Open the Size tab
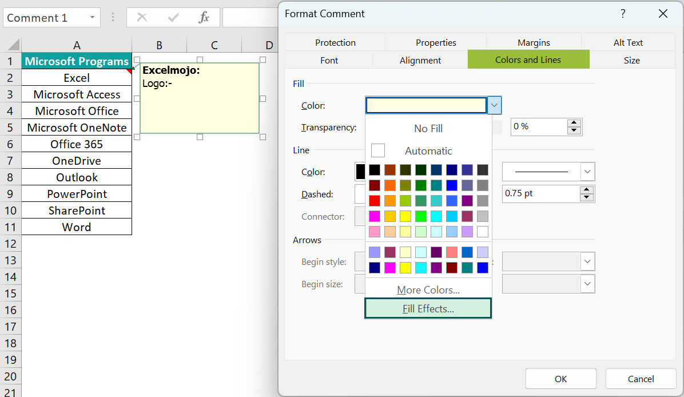 tap(631, 60)
